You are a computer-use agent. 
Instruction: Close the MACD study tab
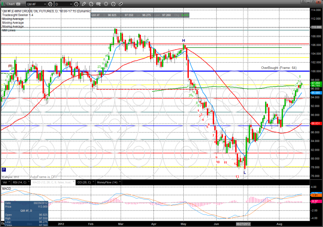point(74,182)
